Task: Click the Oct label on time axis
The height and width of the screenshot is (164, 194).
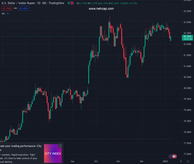Action: (96, 162)
